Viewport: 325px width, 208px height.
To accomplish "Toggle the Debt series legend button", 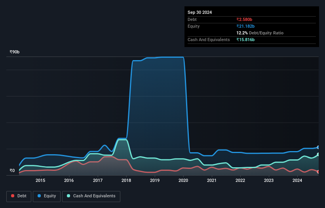I will coord(19,196).
